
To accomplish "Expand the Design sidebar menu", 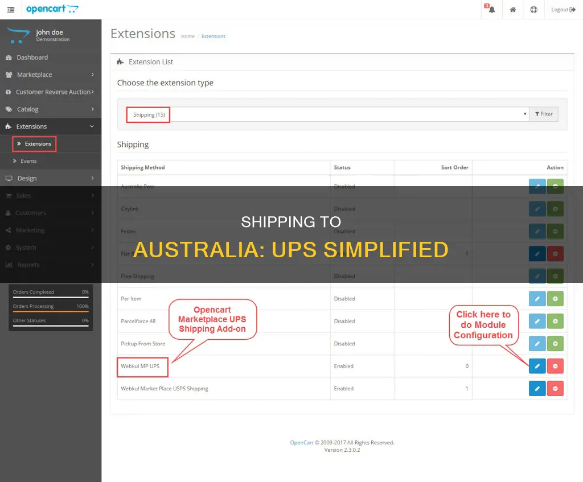I will click(x=51, y=178).
